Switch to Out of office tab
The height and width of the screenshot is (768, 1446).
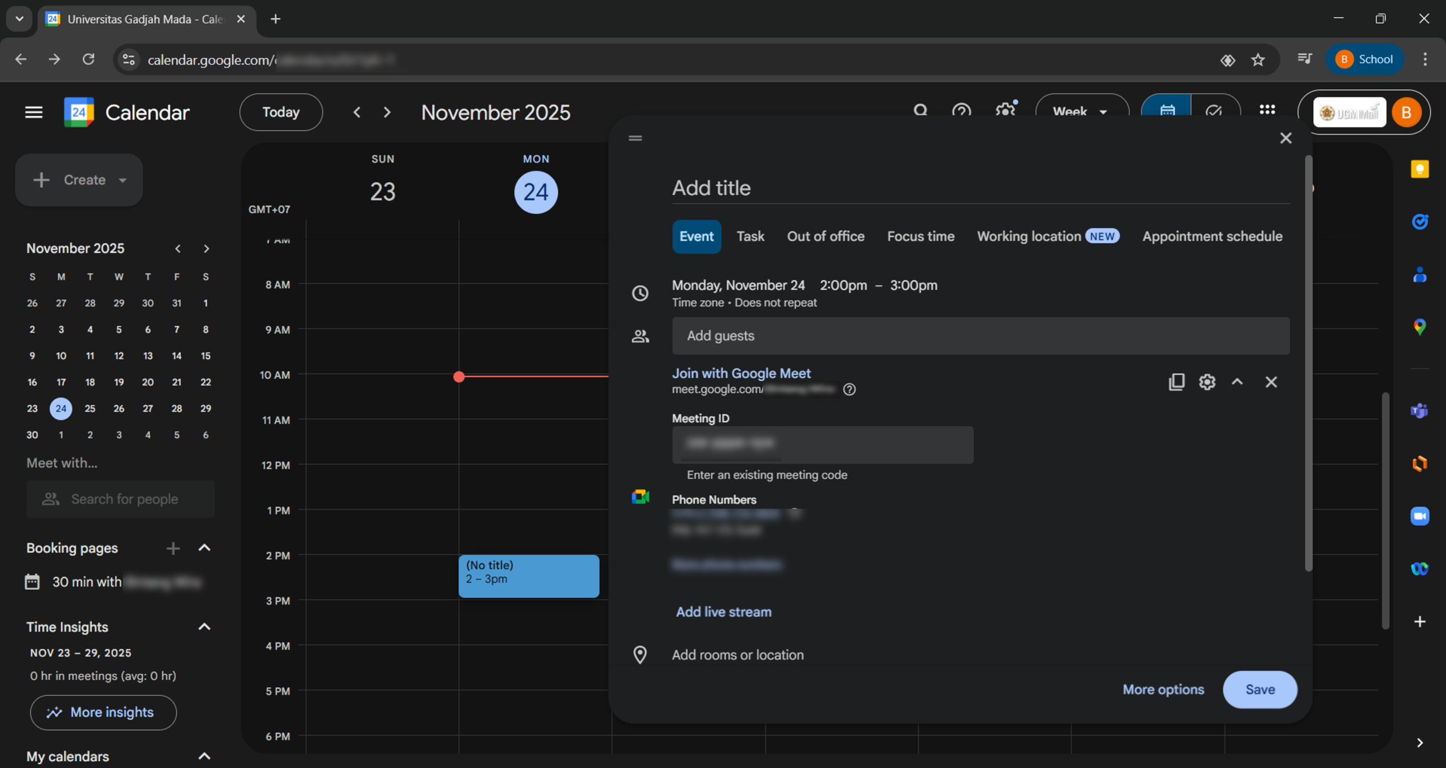tap(825, 236)
